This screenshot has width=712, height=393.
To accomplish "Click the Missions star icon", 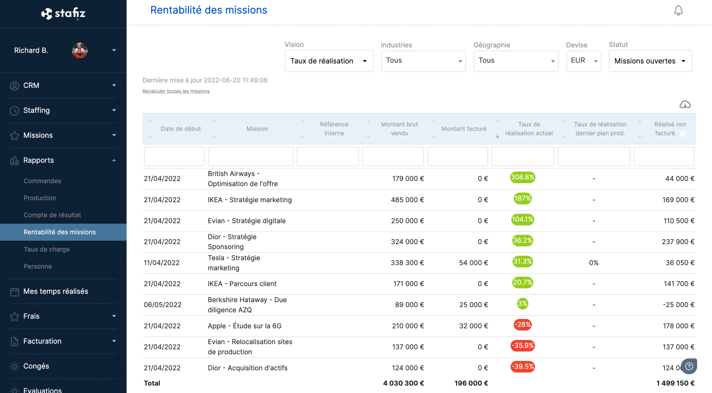I will [15, 135].
